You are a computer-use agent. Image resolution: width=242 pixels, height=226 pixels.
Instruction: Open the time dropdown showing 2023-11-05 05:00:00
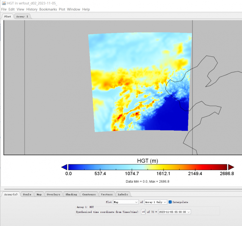(x=174, y=212)
